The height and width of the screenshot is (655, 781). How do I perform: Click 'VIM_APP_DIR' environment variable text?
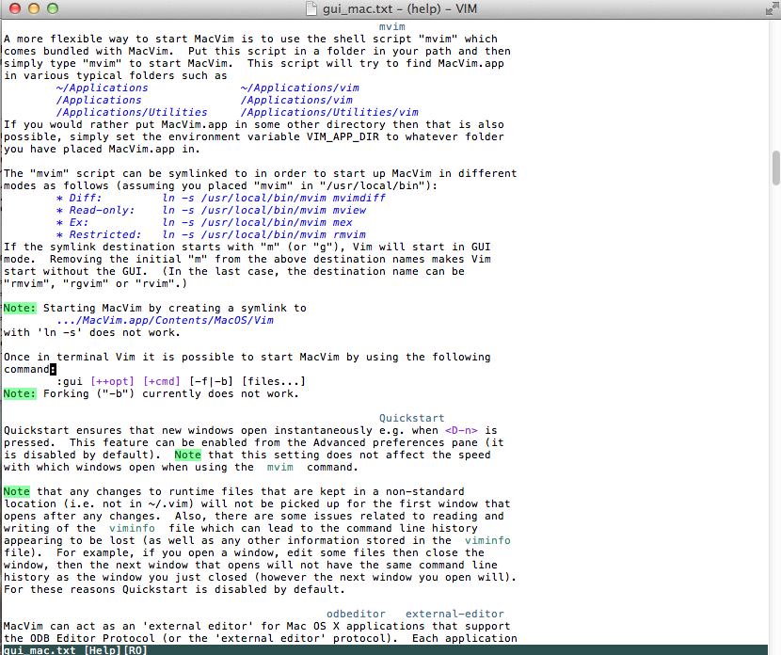(x=343, y=137)
